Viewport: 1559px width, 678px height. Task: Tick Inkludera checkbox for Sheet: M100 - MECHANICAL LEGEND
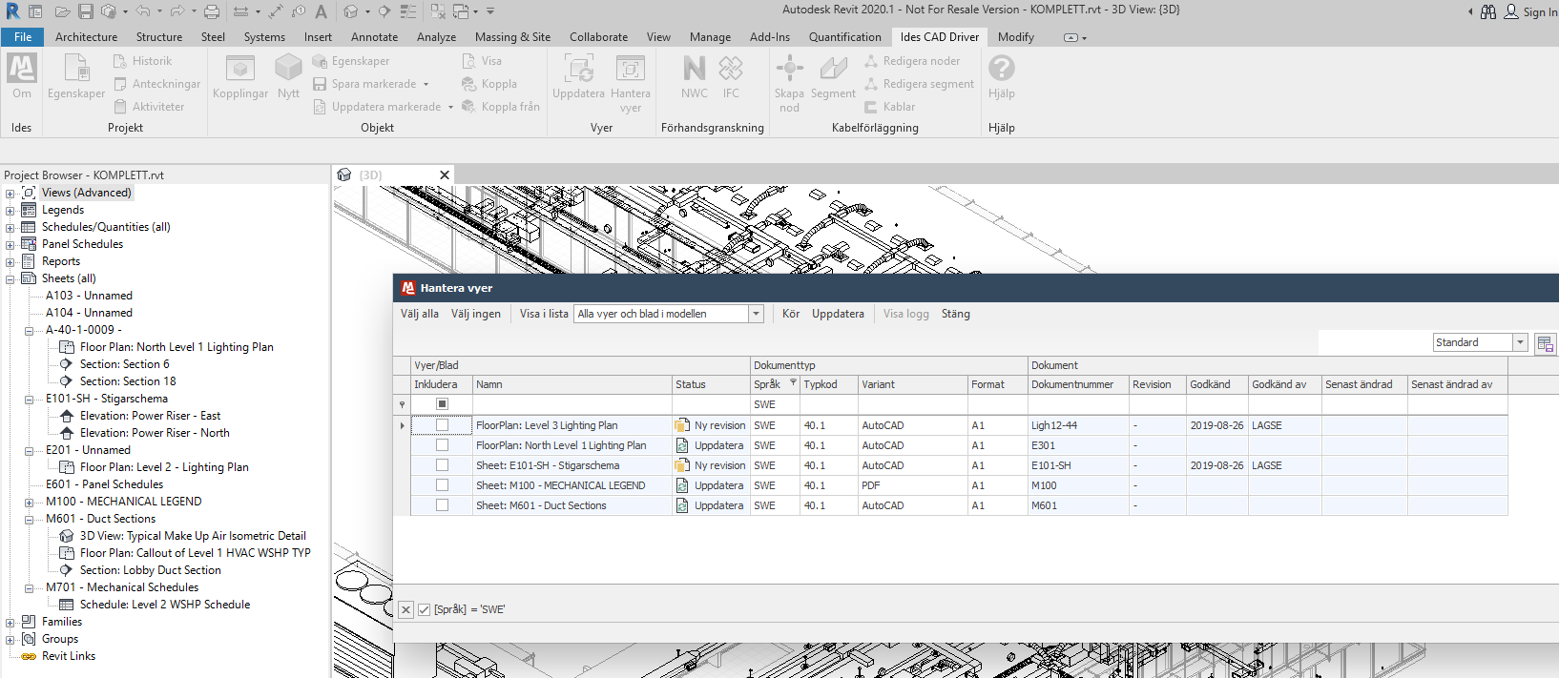[442, 485]
